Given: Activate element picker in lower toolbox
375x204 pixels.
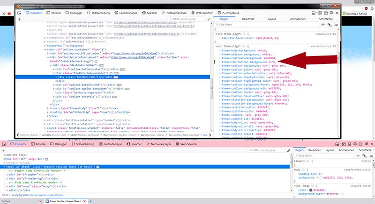Looking at the screenshot, I should [x=4, y=145].
